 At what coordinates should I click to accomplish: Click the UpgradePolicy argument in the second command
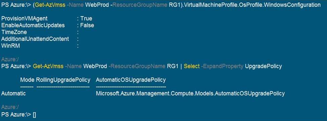pyautogui.click(x=264, y=66)
